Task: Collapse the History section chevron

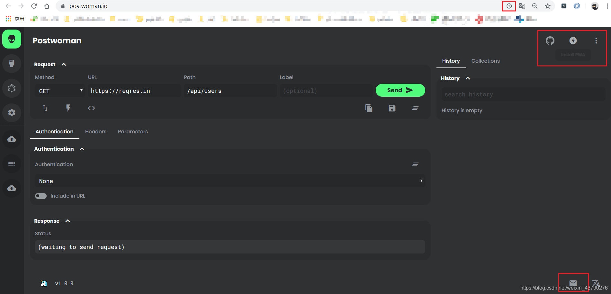Action: pyautogui.click(x=468, y=78)
